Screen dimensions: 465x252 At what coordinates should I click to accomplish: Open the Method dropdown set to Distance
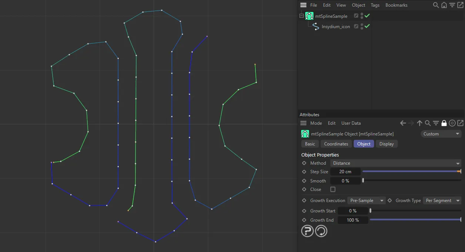tap(395, 163)
